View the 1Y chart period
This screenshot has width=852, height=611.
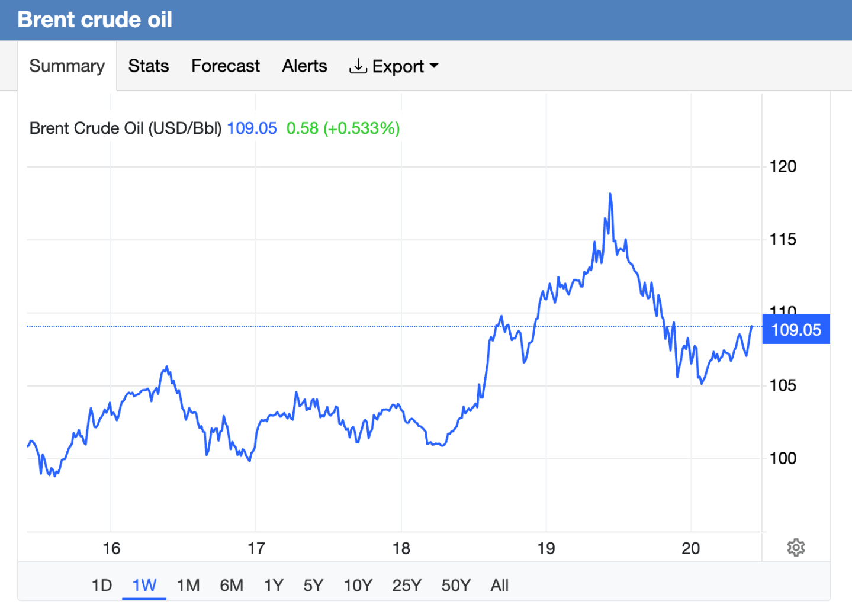click(274, 585)
